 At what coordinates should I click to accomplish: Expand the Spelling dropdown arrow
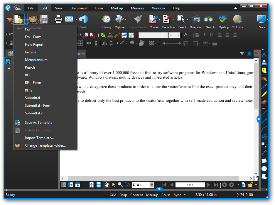[x=229, y=19]
